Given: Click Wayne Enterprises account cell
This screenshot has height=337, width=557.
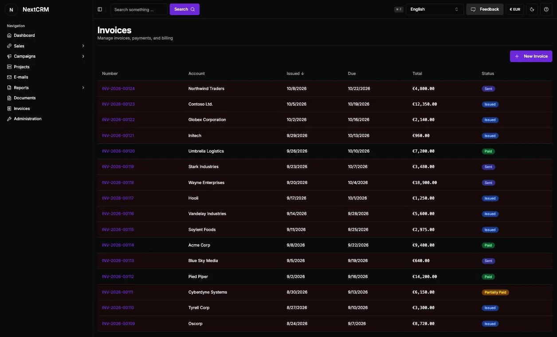Looking at the screenshot, I should (206, 183).
